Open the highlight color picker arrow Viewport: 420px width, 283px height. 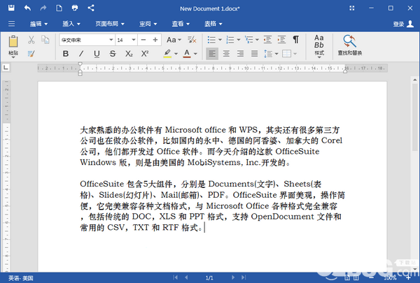(x=176, y=54)
